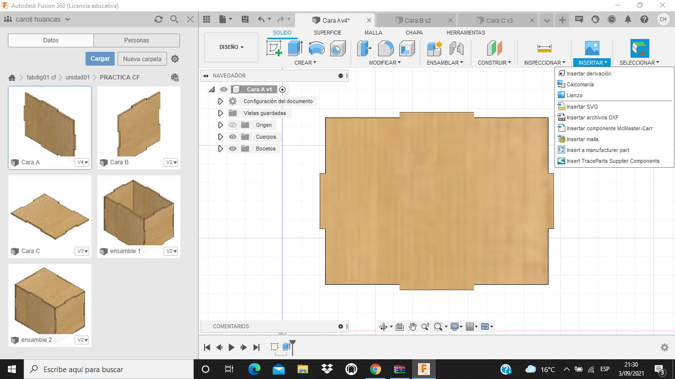Open the DISEÑO workspace dropdown
Screen dimensions: 675x379
click(231, 47)
